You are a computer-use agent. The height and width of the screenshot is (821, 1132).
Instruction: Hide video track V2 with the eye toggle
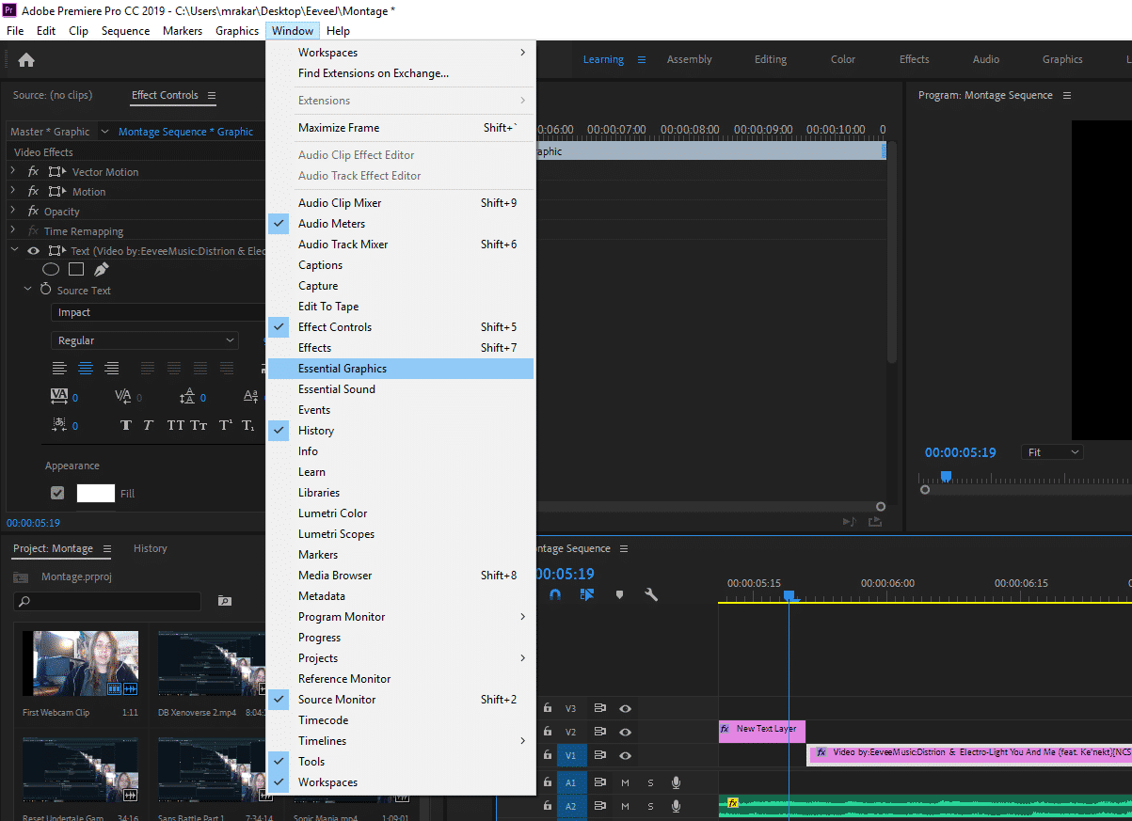tap(627, 731)
